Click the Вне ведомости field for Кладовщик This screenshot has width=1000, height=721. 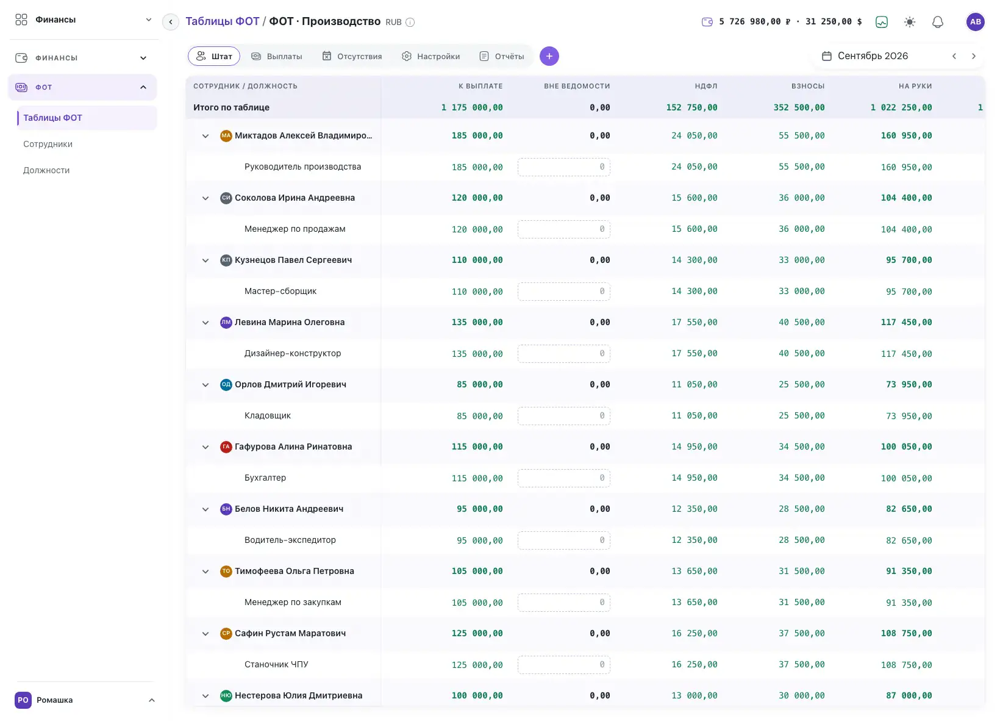coord(564,416)
